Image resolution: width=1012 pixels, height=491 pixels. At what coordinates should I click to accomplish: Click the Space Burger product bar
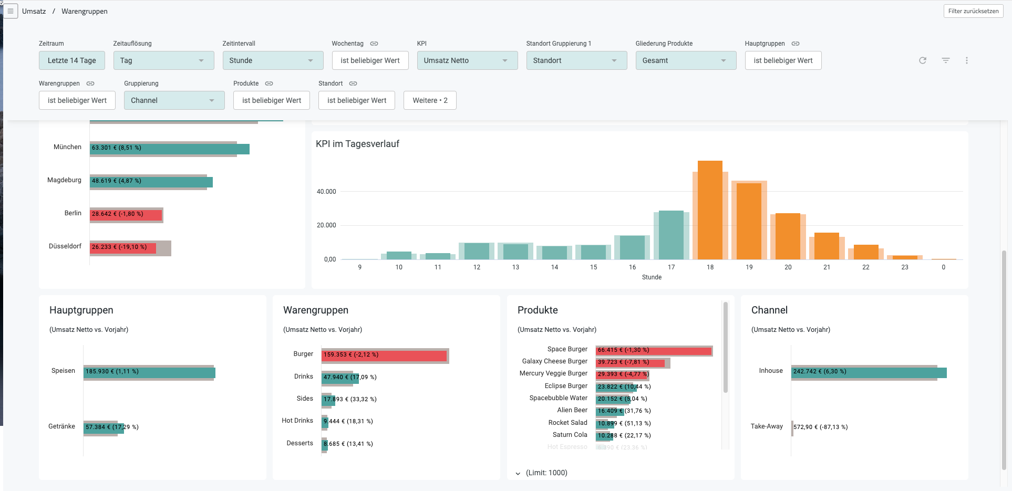click(x=654, y=351)
